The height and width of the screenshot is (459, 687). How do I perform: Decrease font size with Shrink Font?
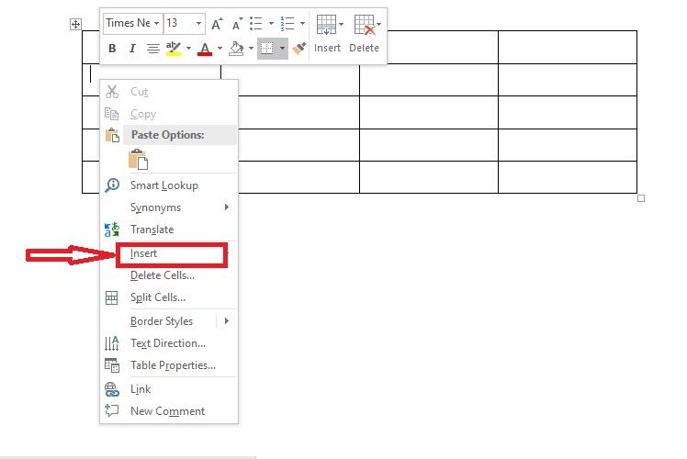(x=237, y=24)
